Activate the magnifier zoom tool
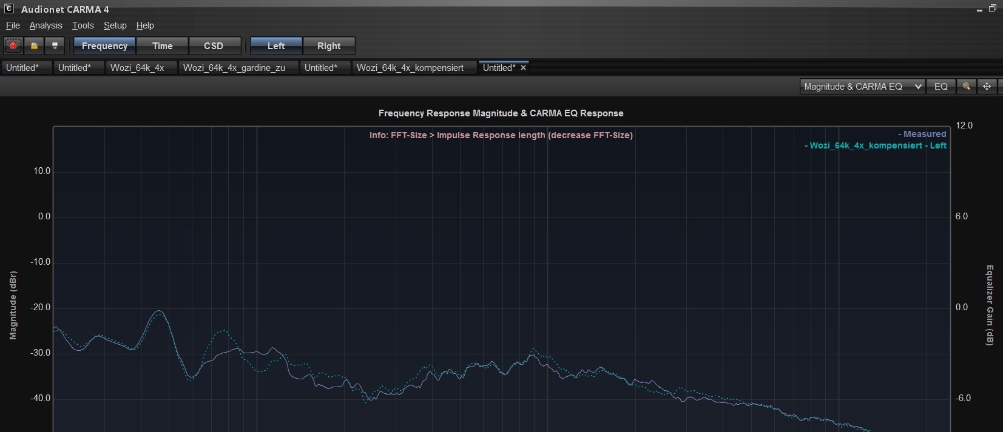 (966, 87)
